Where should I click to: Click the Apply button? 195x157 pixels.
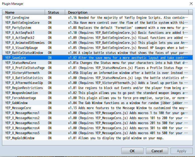click(182, 151)
